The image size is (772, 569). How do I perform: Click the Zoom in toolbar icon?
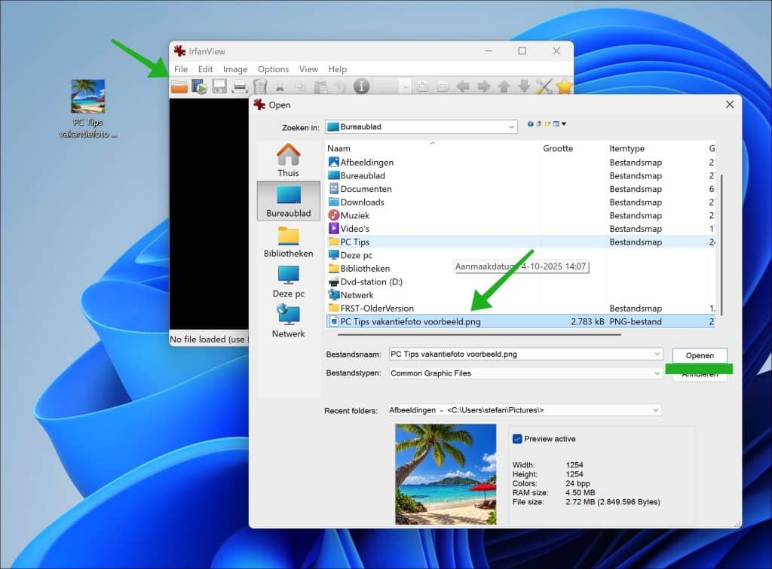422,87
